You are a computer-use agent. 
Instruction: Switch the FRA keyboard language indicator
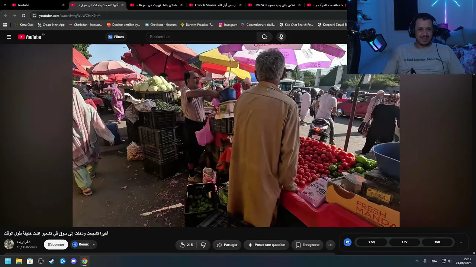click(x=434, y=261)
